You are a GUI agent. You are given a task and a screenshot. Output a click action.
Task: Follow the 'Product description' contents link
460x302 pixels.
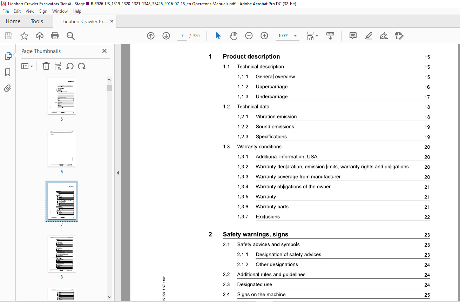[251, 56]
